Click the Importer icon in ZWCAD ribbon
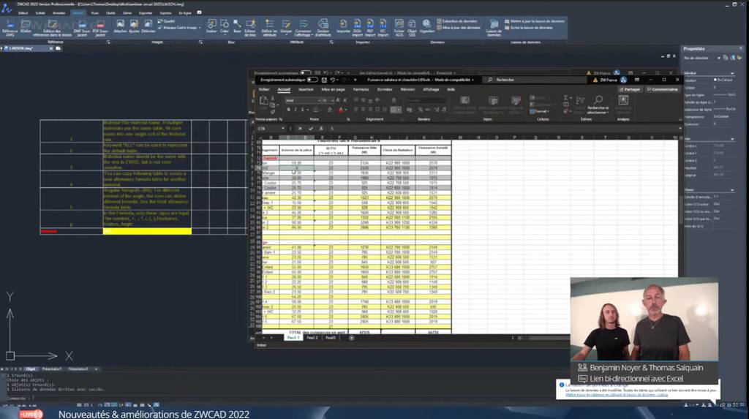Viewport: 749px width, 419px height. [344, 26]
